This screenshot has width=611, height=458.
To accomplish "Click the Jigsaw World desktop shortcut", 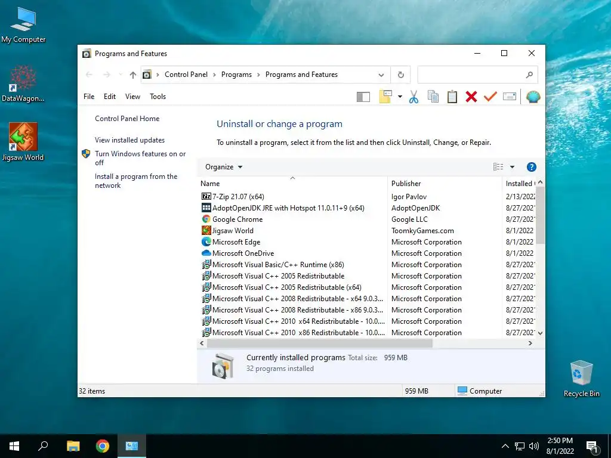I will pos(23,142).
